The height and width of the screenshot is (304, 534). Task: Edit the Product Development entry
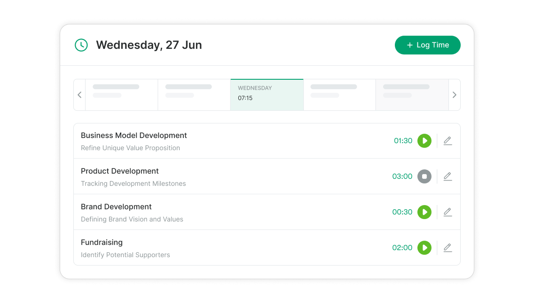(x=448, y=176)
